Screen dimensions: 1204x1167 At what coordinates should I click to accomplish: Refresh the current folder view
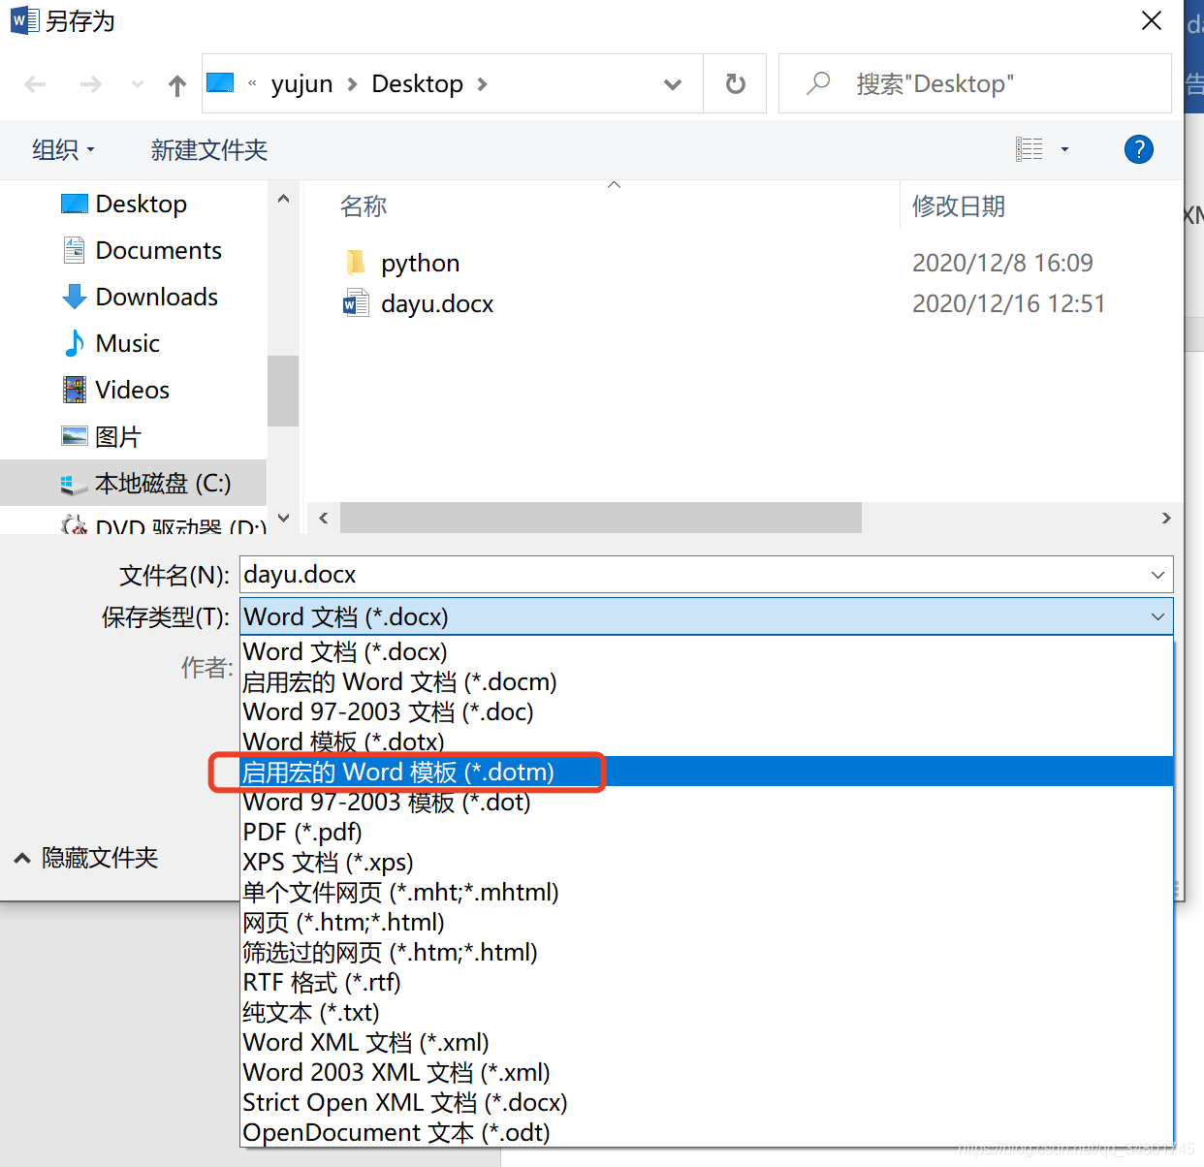click(x=736, y=84)
